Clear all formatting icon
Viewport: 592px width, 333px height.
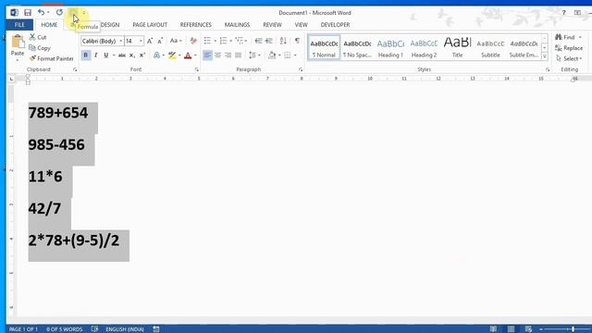(x=193, y=41)
